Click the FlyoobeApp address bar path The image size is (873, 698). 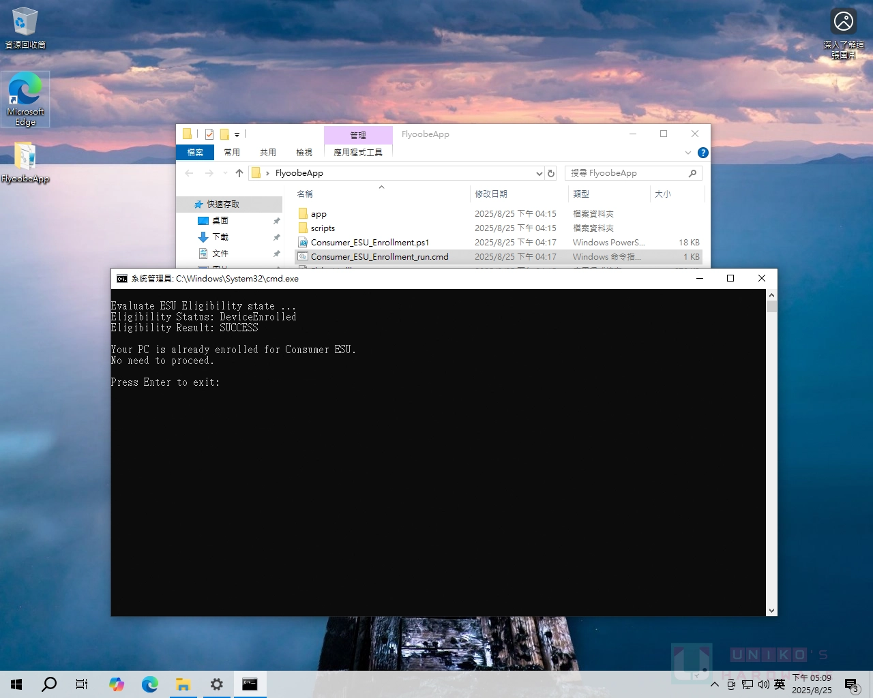[299, 173]
